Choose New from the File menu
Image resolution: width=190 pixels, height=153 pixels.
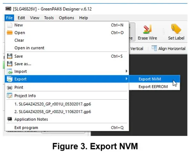click(x=67, y=25)
